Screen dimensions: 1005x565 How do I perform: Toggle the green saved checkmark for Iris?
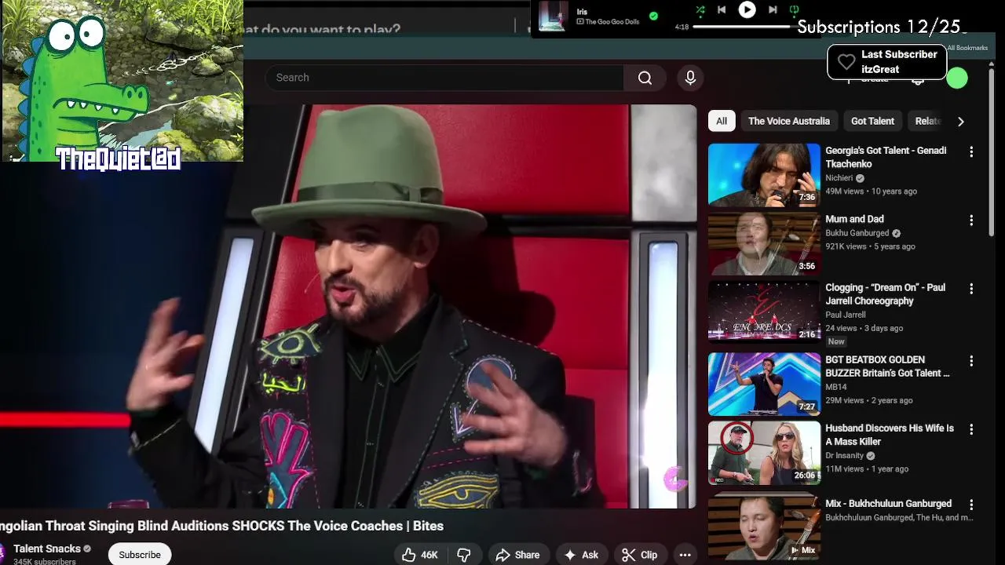(x=653, y=16)
